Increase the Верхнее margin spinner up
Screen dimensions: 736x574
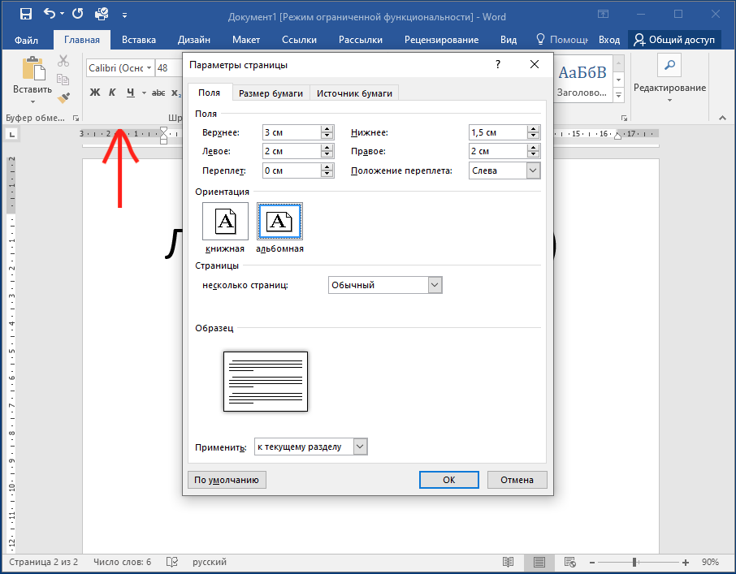coord(327,129)
